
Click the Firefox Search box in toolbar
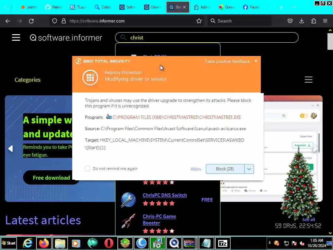pos(239,21)
